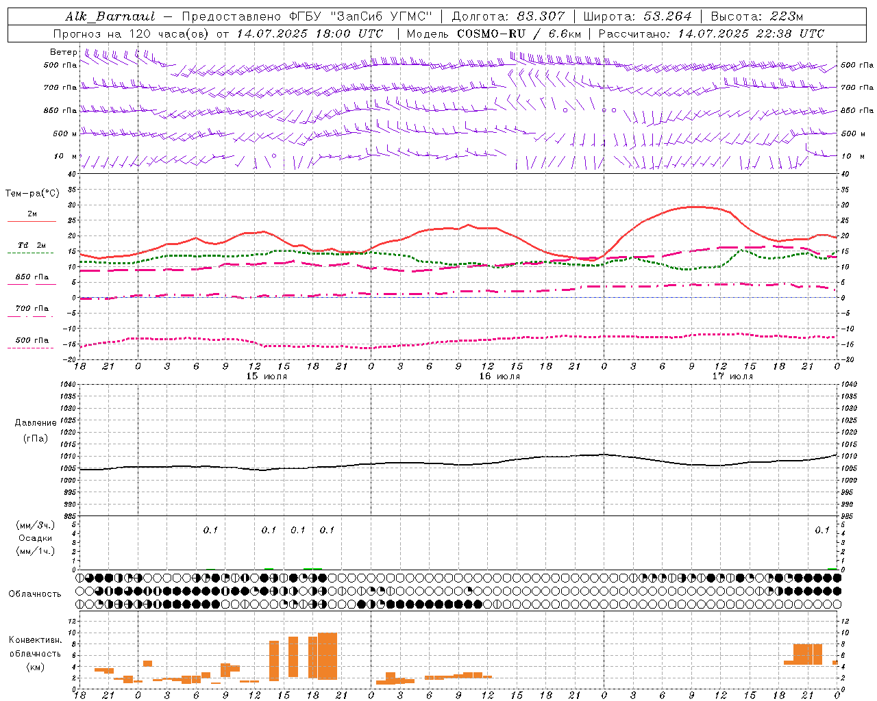Click the Осадки precipitation label

point(35,538)
